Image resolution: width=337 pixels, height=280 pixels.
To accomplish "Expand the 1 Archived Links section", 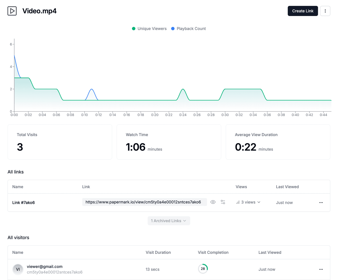I will pos(169,221).
